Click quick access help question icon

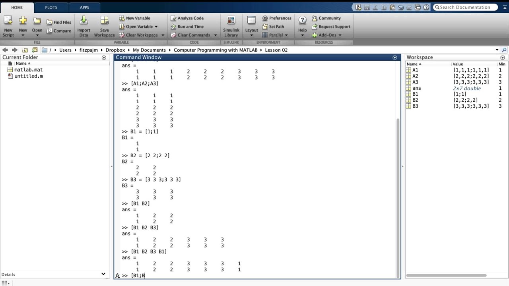coord(426,7)
